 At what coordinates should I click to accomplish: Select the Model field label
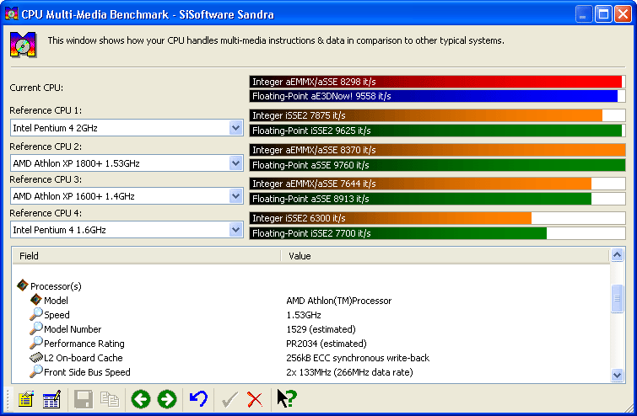pos(56,301)
